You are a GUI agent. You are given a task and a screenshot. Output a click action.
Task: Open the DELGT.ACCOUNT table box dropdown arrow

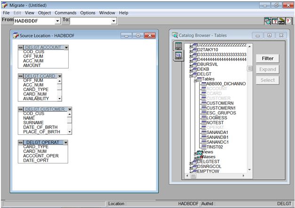66,47
